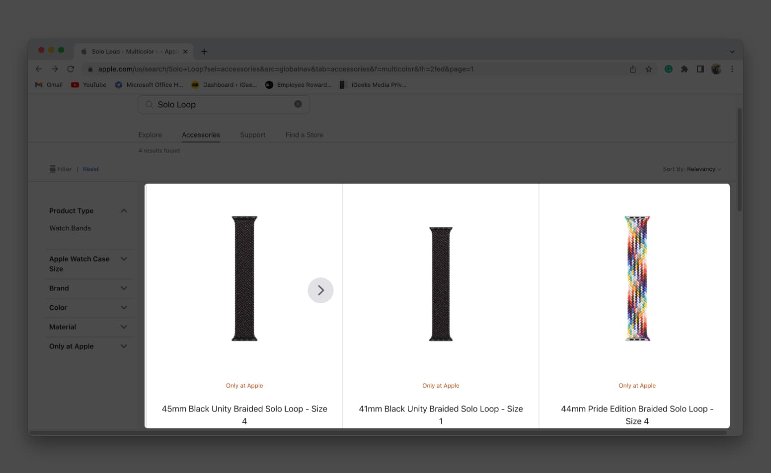Open the iGeeks Media Priv... bookmark
The image size is (771, 473).
point(373,85)
